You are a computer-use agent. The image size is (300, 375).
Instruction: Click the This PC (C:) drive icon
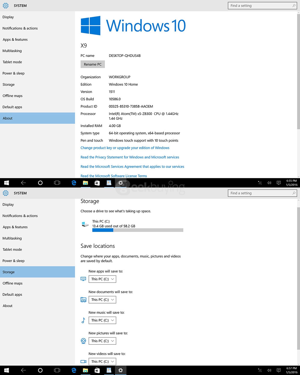pos(85,224)
